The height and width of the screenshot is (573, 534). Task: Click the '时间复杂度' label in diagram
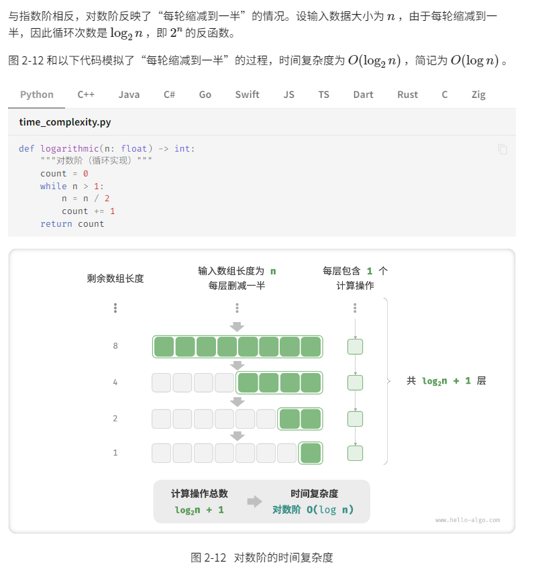[x=314, y=494]
